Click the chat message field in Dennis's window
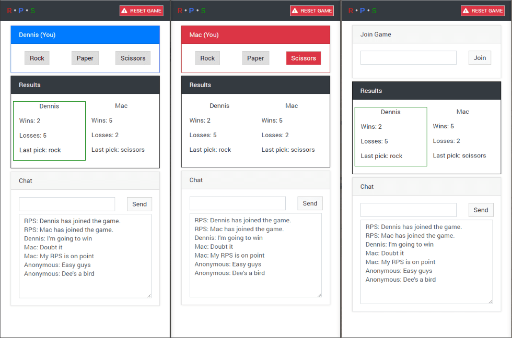This screenshot has height=338, width=512. click(x=67, y=204)
